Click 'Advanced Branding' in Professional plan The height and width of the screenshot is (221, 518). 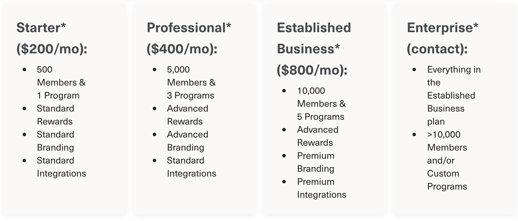click(x=187, y=141)
